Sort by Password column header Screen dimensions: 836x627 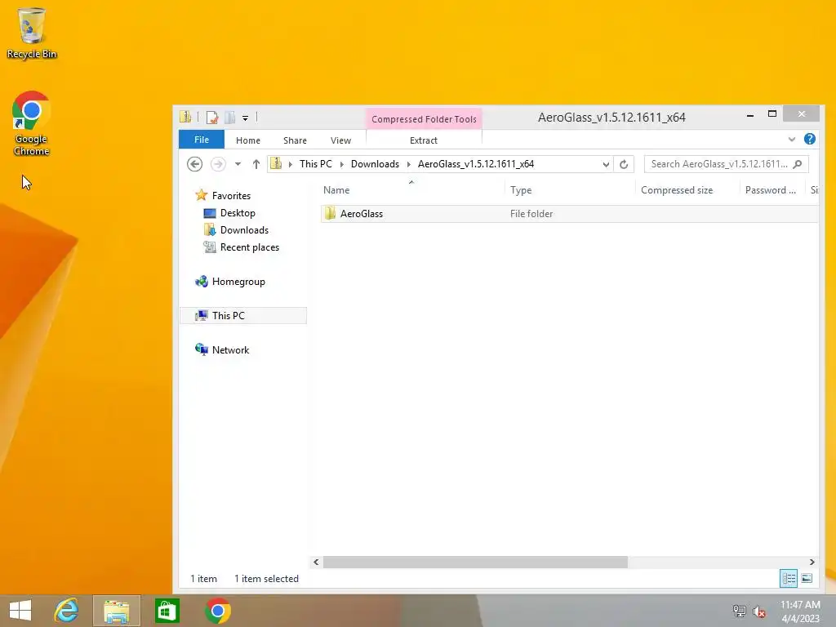[x=772, y=189]
